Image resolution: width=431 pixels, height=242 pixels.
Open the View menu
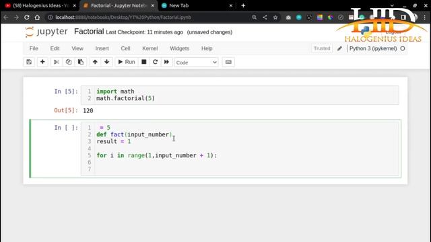point(77,48)
